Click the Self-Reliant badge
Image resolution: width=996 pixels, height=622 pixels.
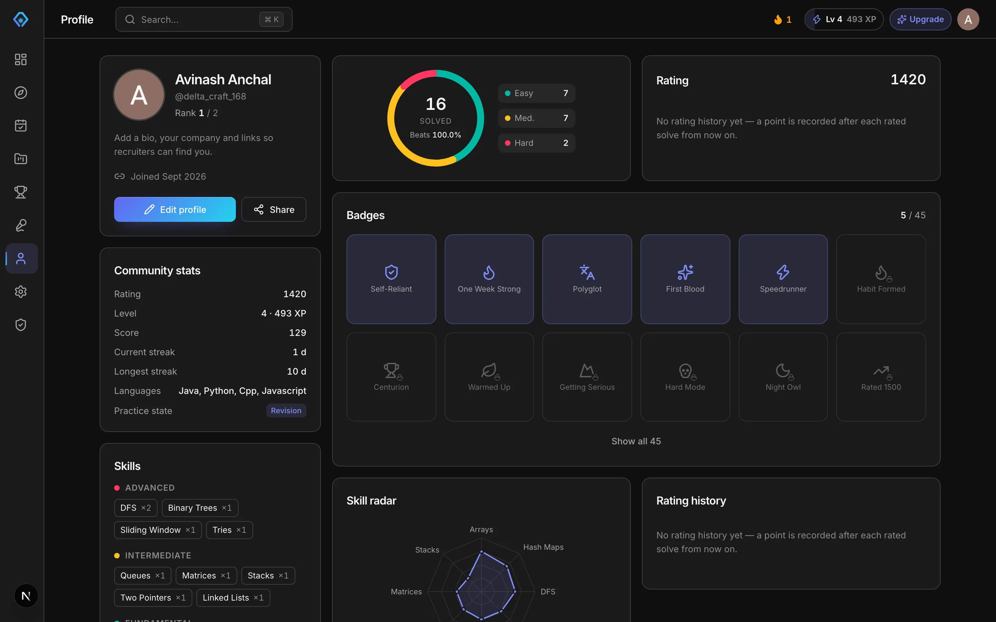coord(391,279)
